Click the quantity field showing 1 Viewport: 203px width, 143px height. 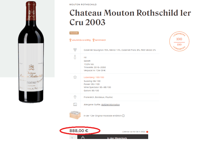pos(73,137)
